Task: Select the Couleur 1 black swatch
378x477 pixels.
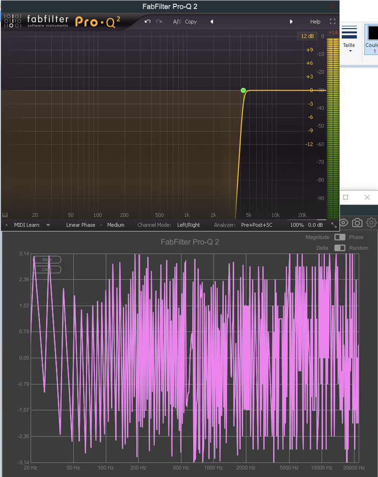Action: (373, 33)
